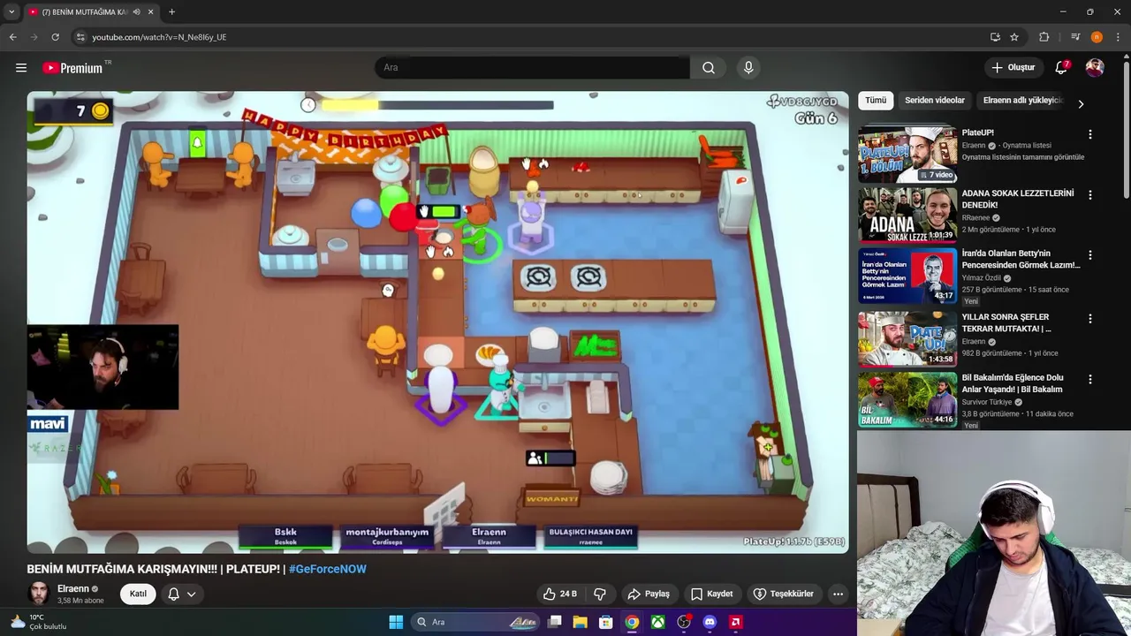Open Chrome three-dot menu
Image resolution: width=1131 pixels, height=636 pixels.
pos(1119,37)
